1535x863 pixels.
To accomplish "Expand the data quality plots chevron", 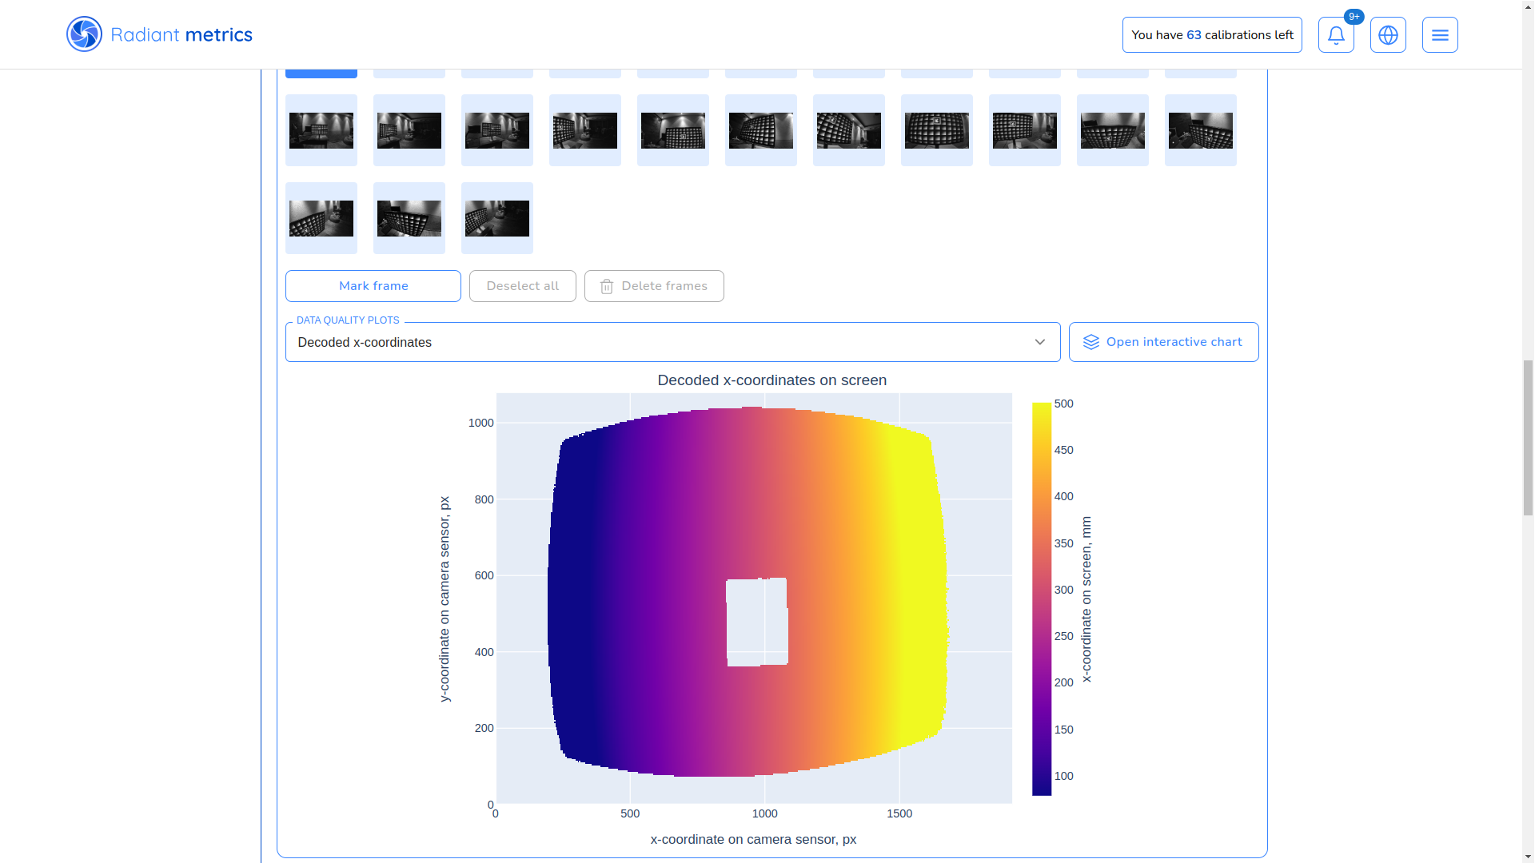I will click(x=1039, y=342).
